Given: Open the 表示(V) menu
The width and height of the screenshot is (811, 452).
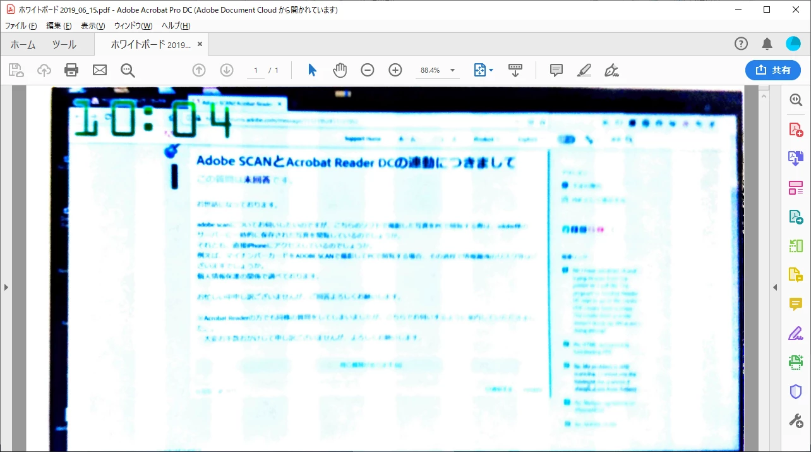Looking at the screenshot, I should coord(93,26).
